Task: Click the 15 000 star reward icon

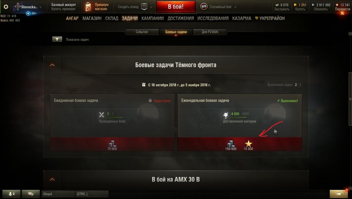Action: pos(248,144)
